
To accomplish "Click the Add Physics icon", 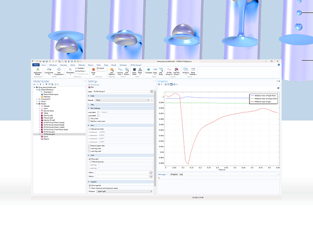I will [x=127, y=69].
